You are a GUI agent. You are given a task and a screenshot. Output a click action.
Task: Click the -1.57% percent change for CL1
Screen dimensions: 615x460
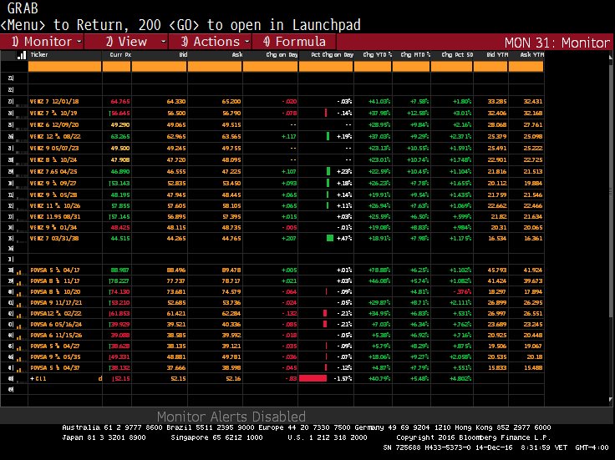tap(343, 378)
